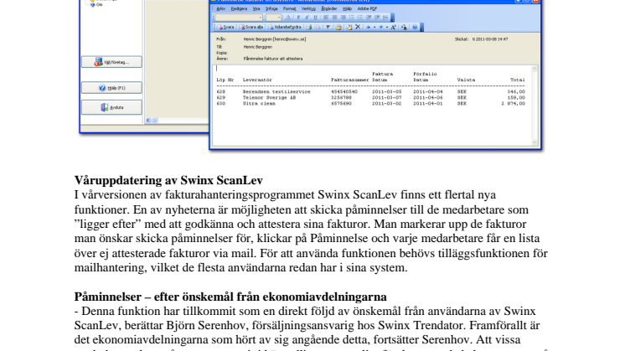Align text right in the formatting toolbar
The height and width of the screenshot is (351, 625).
[343, 18]
